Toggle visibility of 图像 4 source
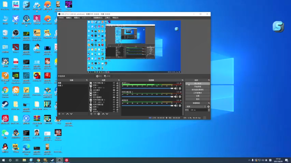291x163 pixels. point(114,95)
